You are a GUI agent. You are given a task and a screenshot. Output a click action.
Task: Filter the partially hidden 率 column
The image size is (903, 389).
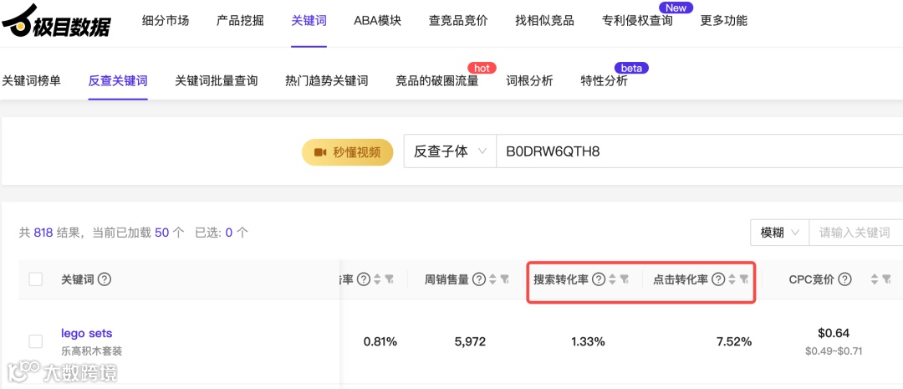390,279
